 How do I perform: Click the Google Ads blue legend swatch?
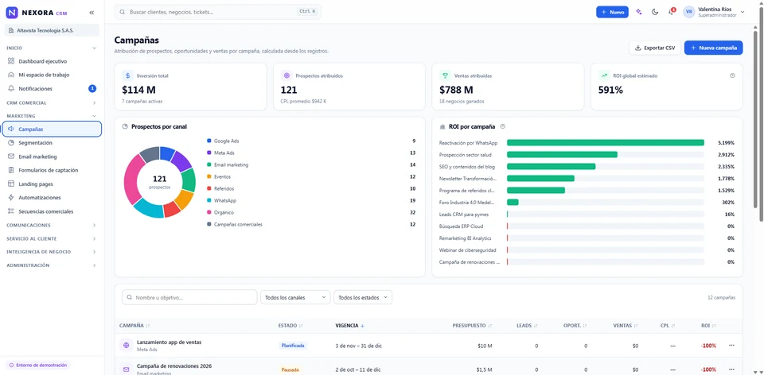tap(209, 141)
